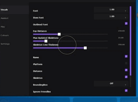The image size is (138, 102).
Task: Open the Font size dropdown
Action: (x=111, y=10)
